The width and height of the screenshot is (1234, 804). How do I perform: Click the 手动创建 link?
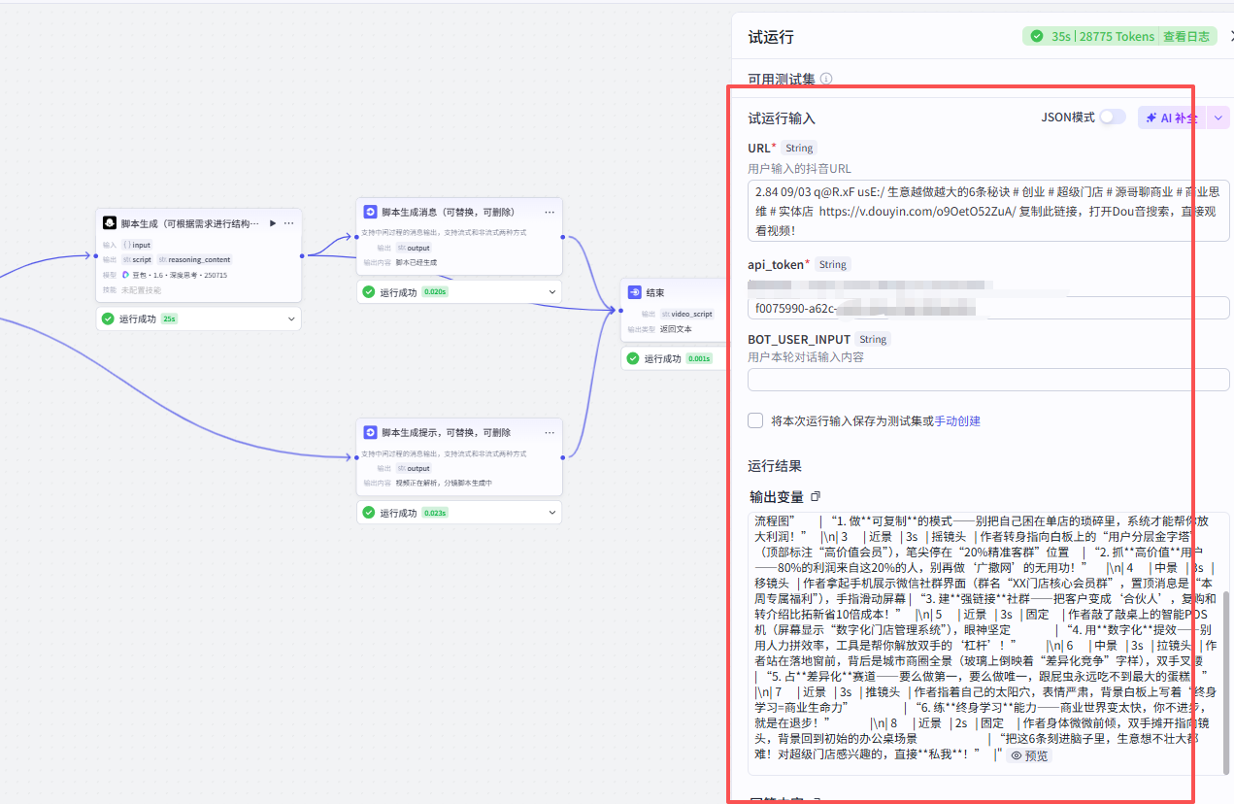(957, 421)
